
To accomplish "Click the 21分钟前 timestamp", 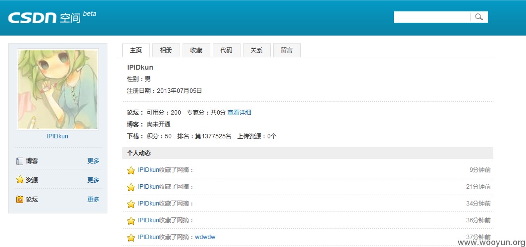I will point(478,186).
